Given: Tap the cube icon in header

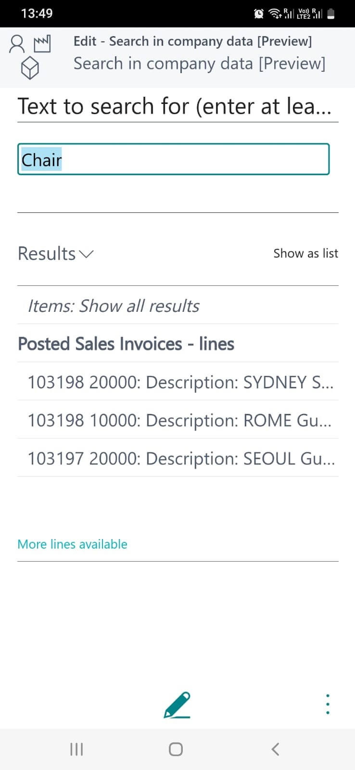Looking at the screenshot, I should point(30,68).
